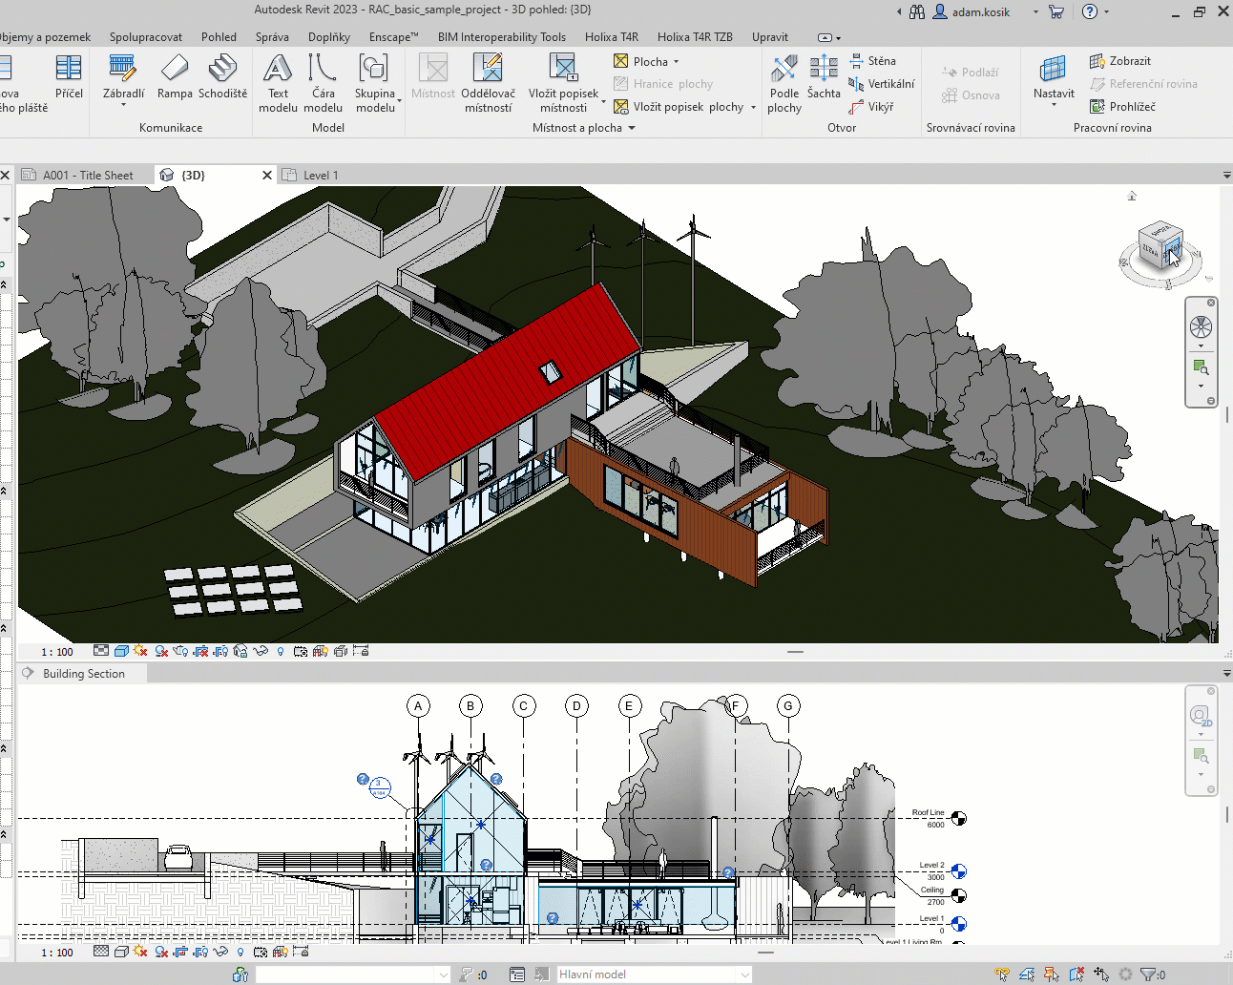Click the Stěna opening button
The height and width of the screenshot is (985, 1233).
[872, 61]
